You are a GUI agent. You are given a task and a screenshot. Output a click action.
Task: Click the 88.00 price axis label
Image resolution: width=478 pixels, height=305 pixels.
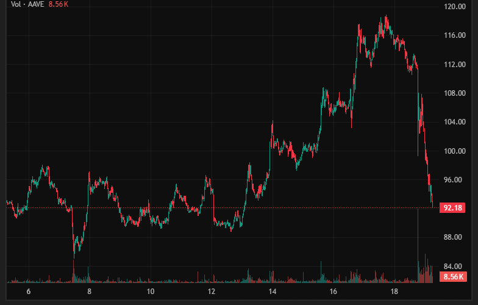[454, 237]
